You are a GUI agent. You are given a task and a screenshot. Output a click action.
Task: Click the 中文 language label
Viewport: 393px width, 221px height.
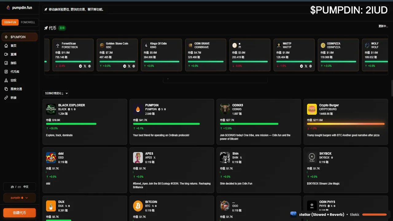(26, 187)
